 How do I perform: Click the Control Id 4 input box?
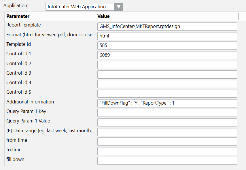click(x=167, y=84)
